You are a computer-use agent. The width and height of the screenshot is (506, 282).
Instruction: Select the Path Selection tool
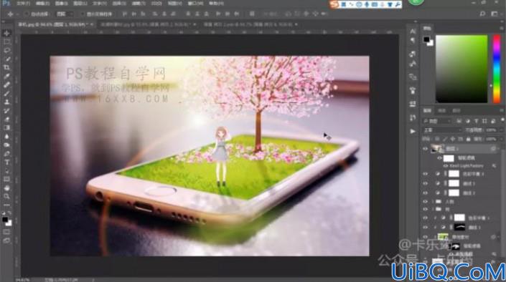click(x=6, y=171)
